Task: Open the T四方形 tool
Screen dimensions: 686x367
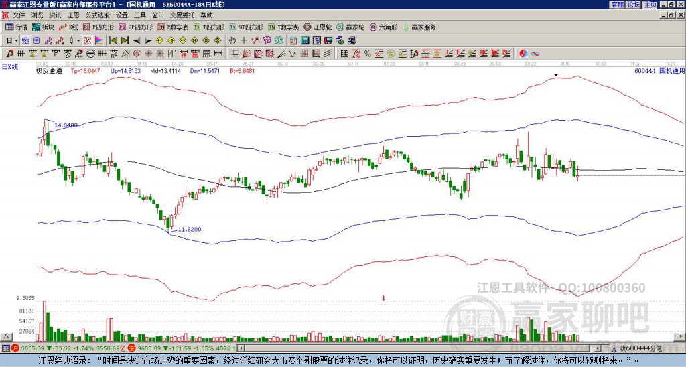Action: click(x=209, y=27)
